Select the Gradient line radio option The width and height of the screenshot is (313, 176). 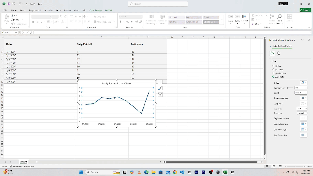click(x=273, y=73)
